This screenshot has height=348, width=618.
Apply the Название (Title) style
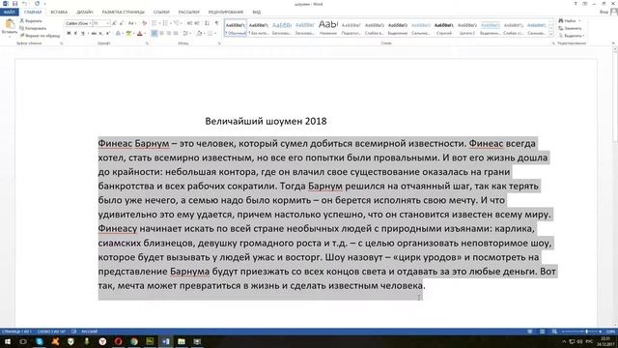click(x=328, y=28)
